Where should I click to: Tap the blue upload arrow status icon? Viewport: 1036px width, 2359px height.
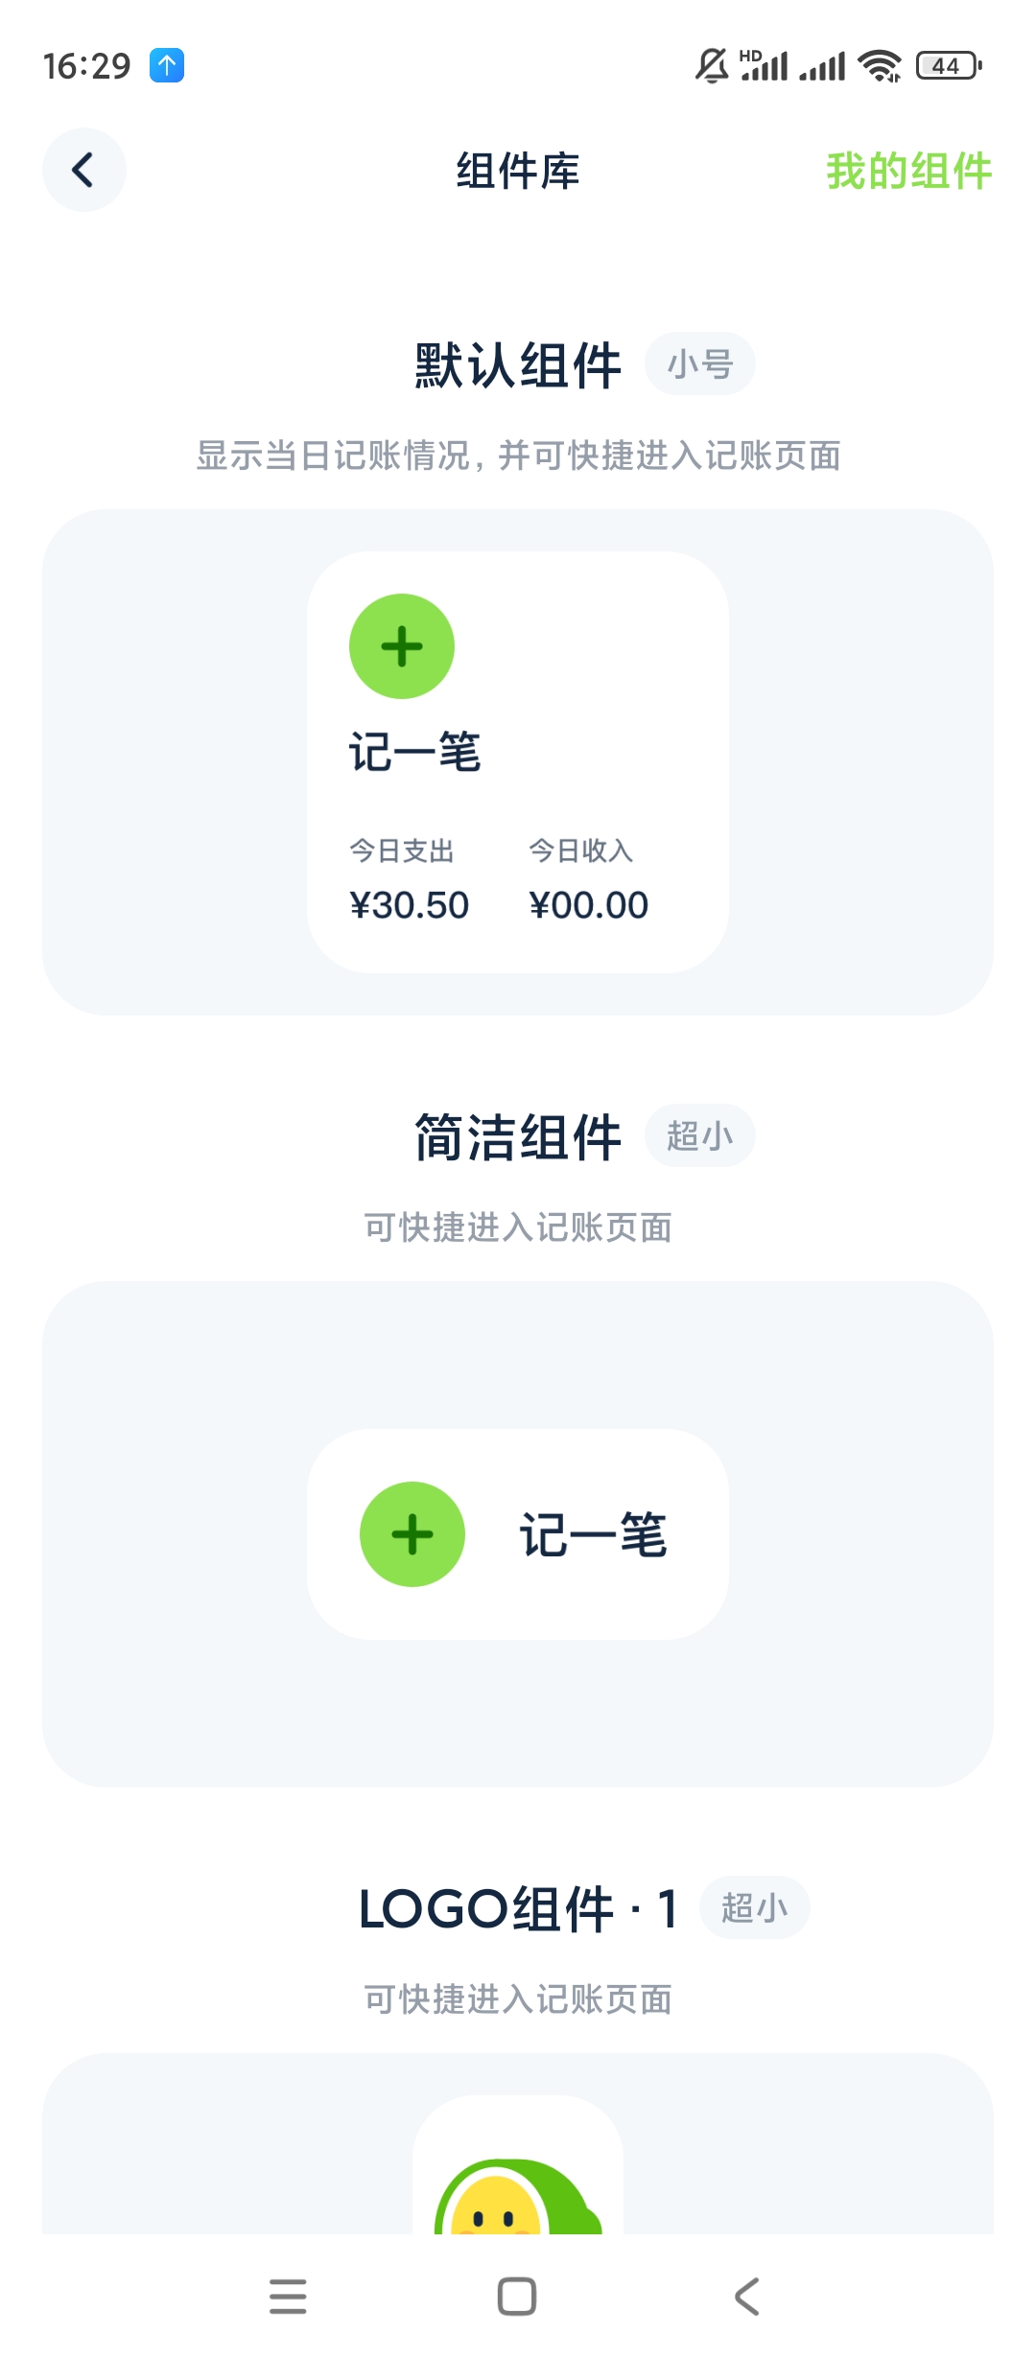(x=167, y=65)
